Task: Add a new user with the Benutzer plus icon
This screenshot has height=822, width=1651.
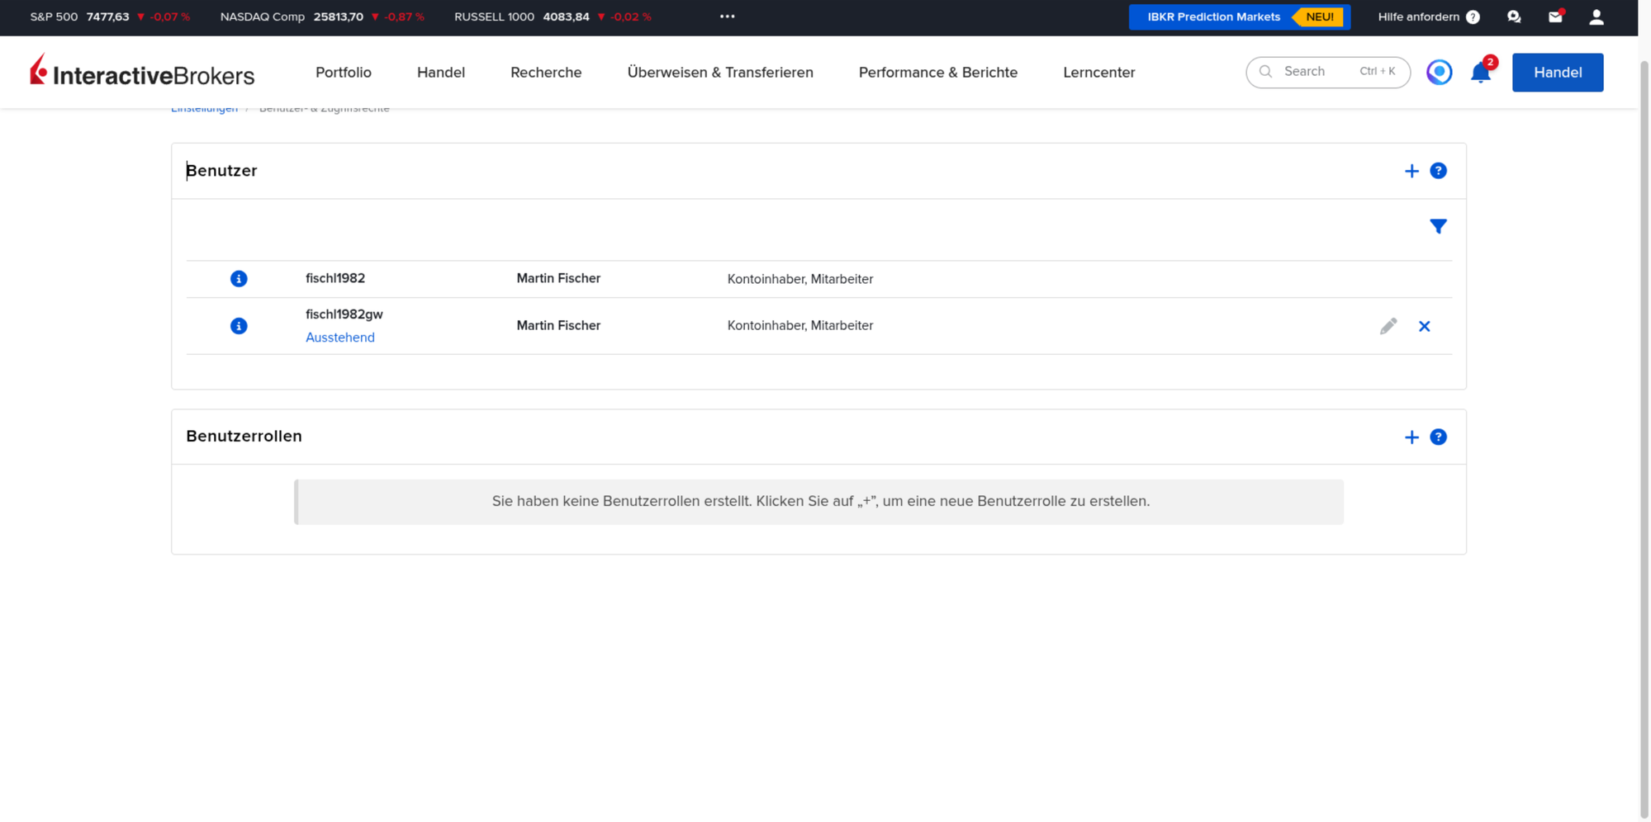Action: point(1411,171)
